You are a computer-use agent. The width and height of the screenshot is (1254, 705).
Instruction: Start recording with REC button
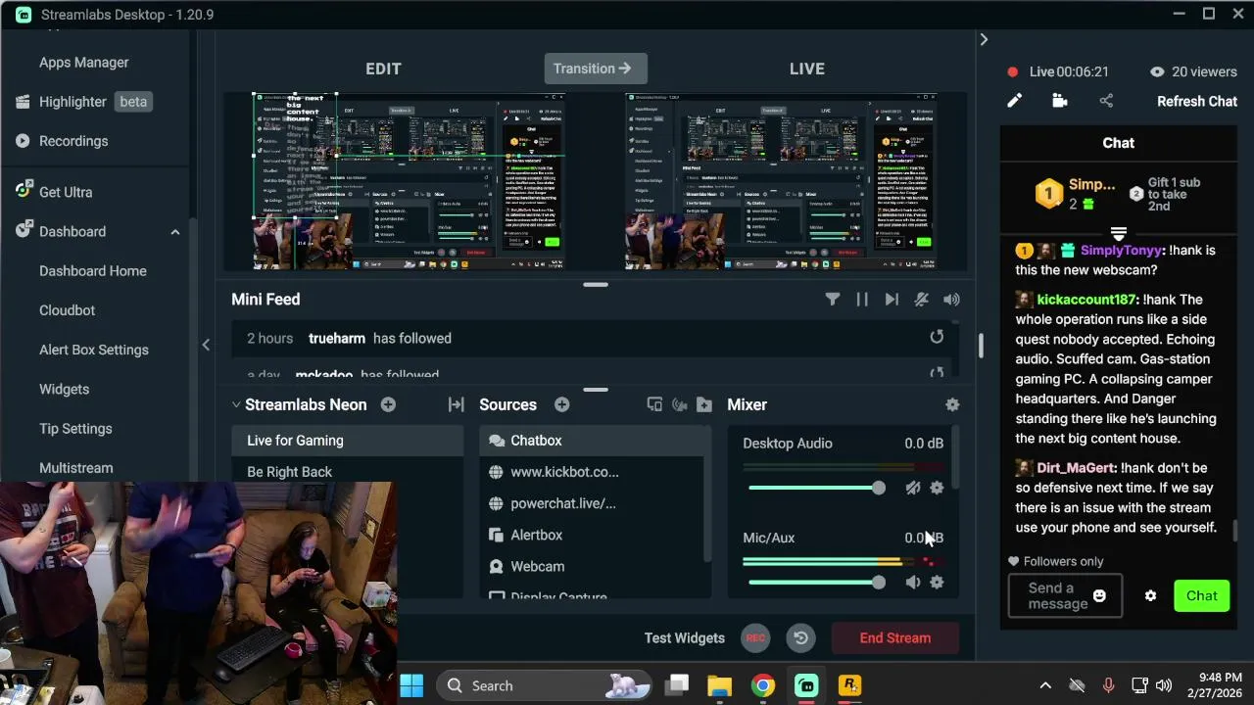755,638
